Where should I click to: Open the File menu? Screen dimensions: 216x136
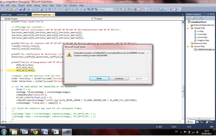(2, 5)
